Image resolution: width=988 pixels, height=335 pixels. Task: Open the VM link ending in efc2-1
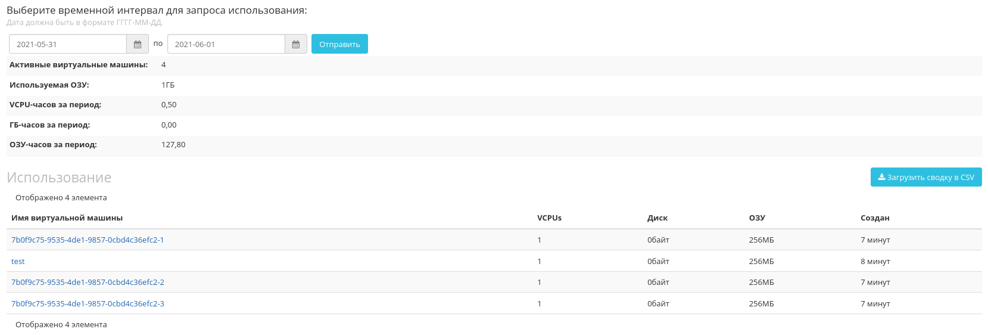pyautogui.click(x=88, y=240)
